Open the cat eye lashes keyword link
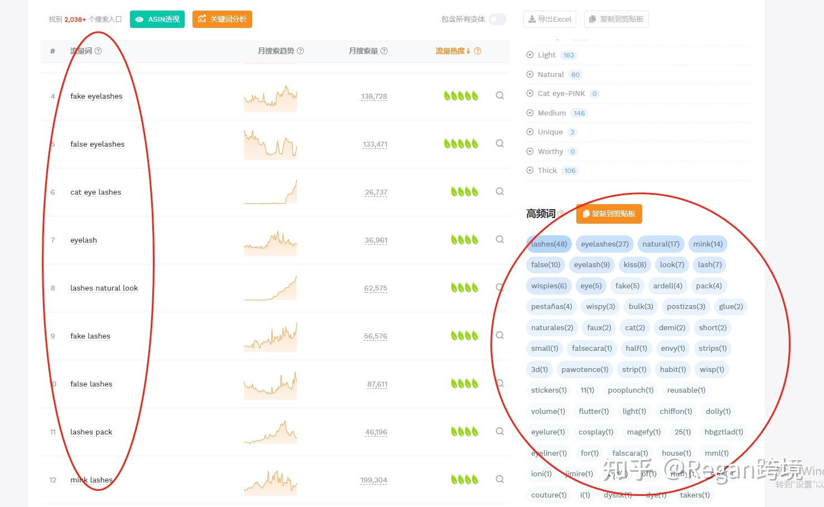824x507 pixels. pyautogui.click(x=95, y=192)
